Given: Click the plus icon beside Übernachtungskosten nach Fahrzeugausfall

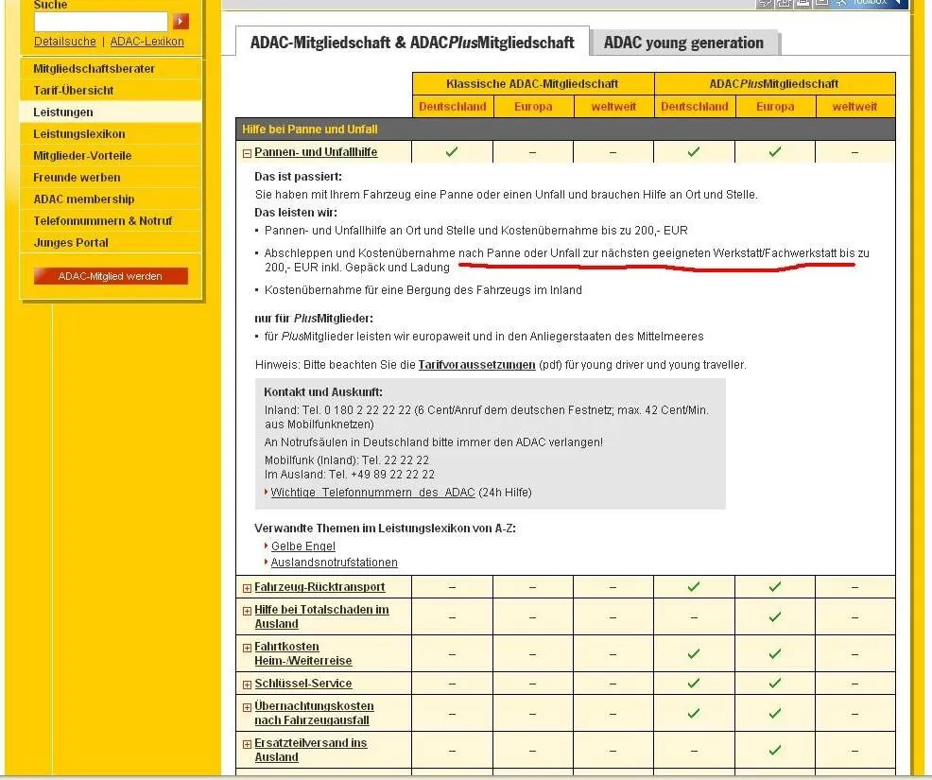Looking at the screenshot, I should 247,707.
